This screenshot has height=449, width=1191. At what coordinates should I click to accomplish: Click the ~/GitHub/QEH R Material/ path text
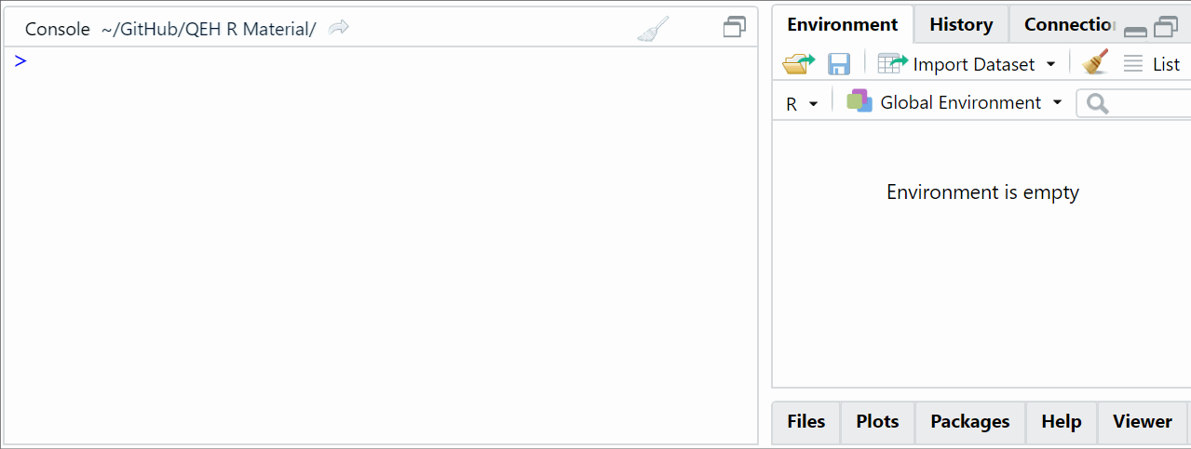[209, 29]
